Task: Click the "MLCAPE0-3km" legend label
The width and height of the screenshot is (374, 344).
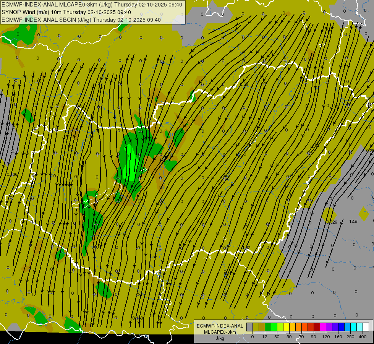Action: 220,332
